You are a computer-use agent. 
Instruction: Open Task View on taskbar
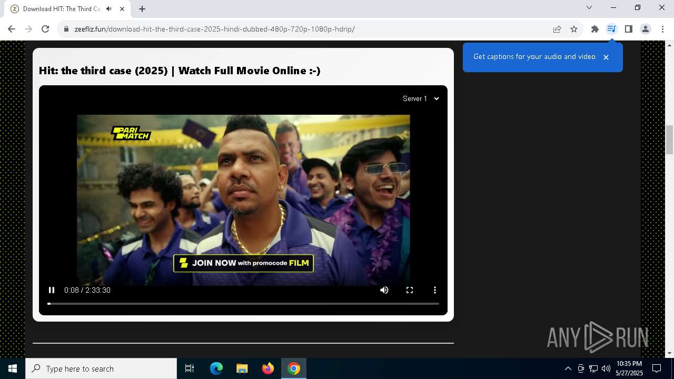point(190,368)
